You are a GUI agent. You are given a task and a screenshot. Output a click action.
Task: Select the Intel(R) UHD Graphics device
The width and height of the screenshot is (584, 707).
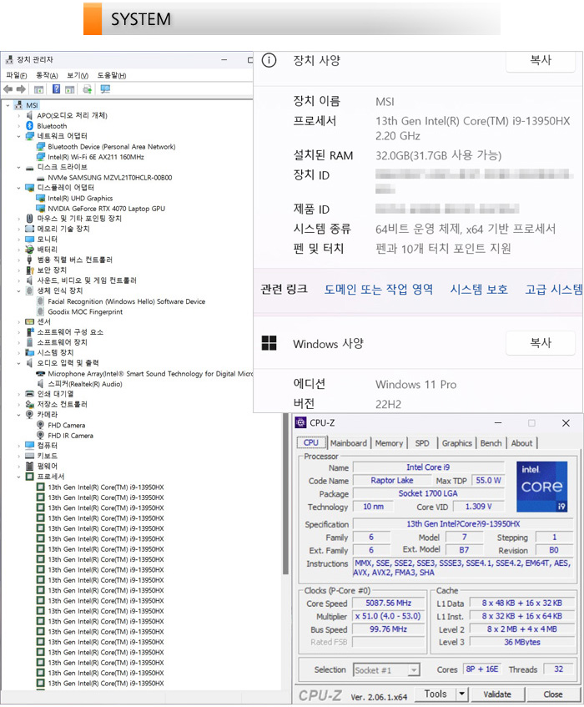pos(80,198)
